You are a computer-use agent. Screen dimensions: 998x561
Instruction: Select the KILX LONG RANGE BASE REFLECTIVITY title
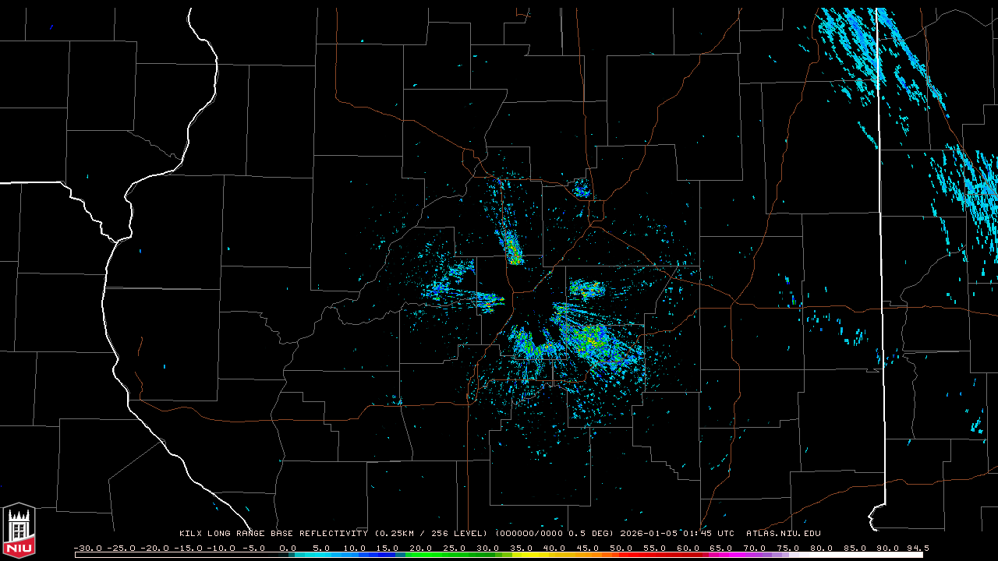pos(274,534)
